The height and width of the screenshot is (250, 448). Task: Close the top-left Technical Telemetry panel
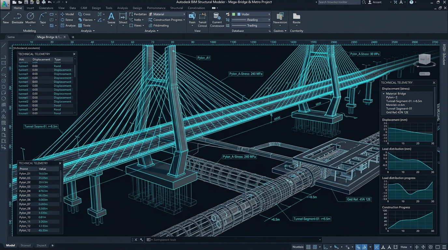click(x=74, y=54)
